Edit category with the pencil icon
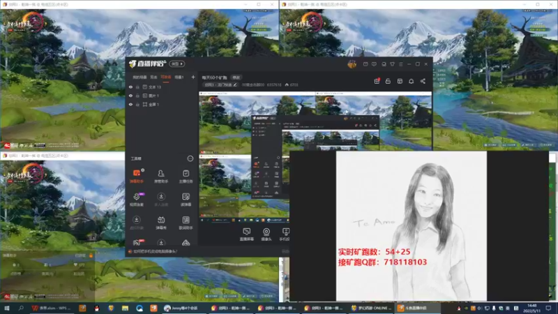Screen dimensions: 558x314 tap(235, 84)
